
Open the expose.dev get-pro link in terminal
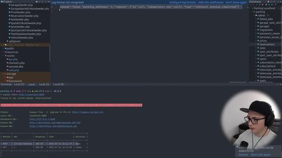88,112
